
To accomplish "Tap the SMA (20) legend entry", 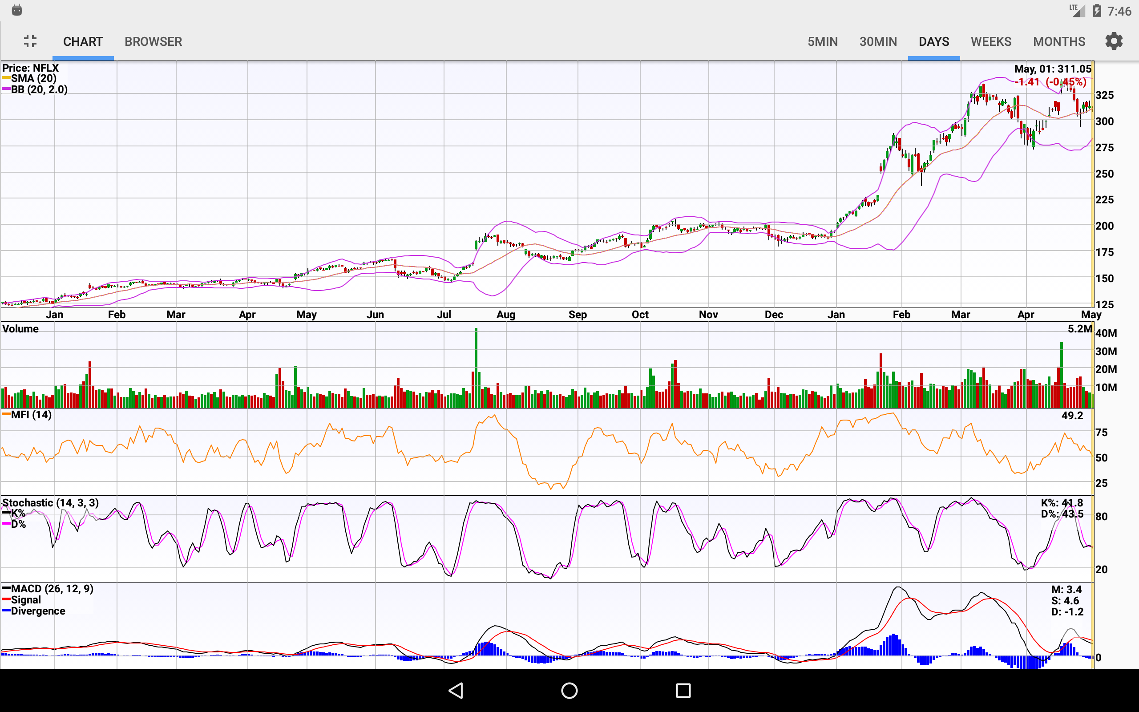I will click(29, 78).
